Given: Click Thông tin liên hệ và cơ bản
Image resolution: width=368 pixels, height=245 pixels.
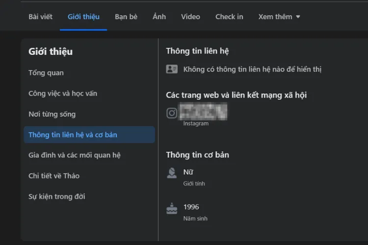Looking at the screenshot, I should [x=73, y=135].
